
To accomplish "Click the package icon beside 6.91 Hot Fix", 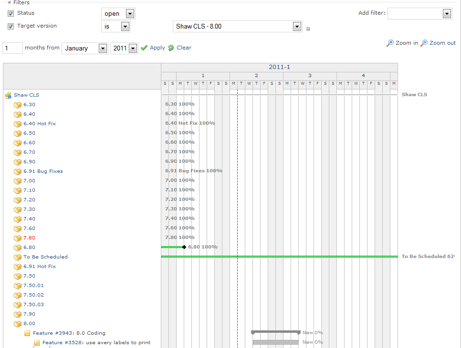I will point(18,267).
